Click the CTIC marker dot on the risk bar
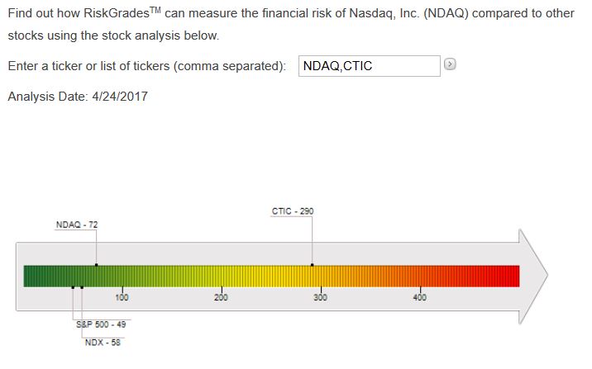The width and height of the screenshot is (592, 369). [312, 265]
